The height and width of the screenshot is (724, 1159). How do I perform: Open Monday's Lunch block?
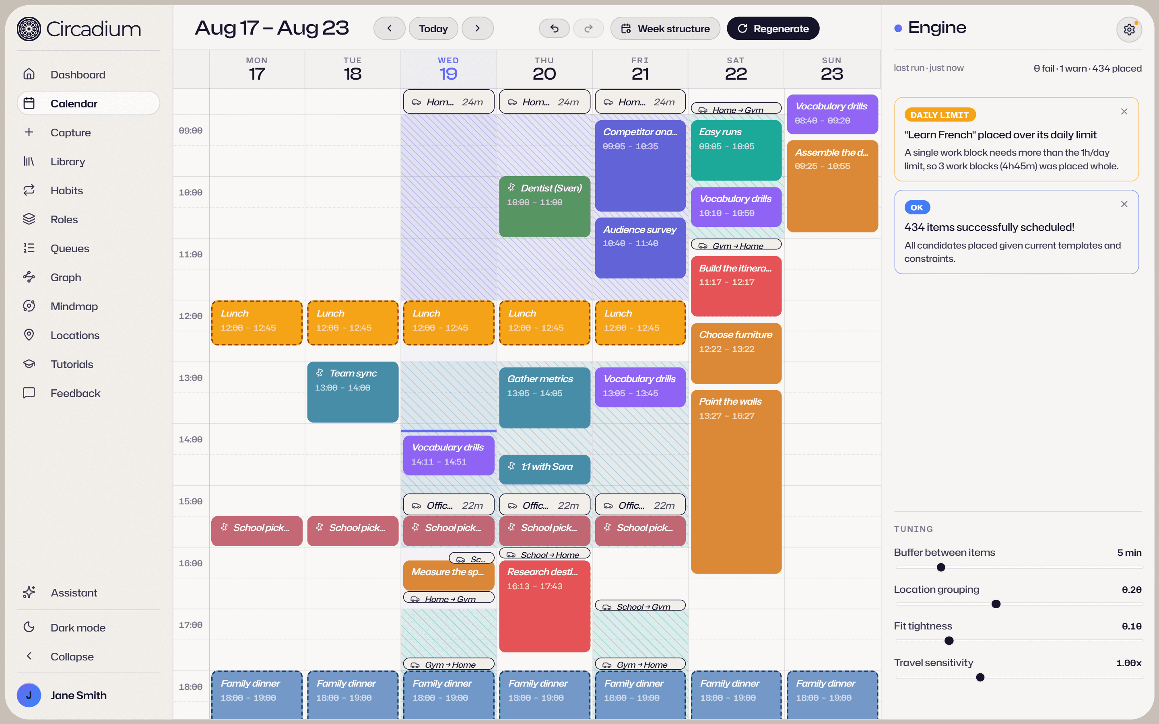(257, 323)
